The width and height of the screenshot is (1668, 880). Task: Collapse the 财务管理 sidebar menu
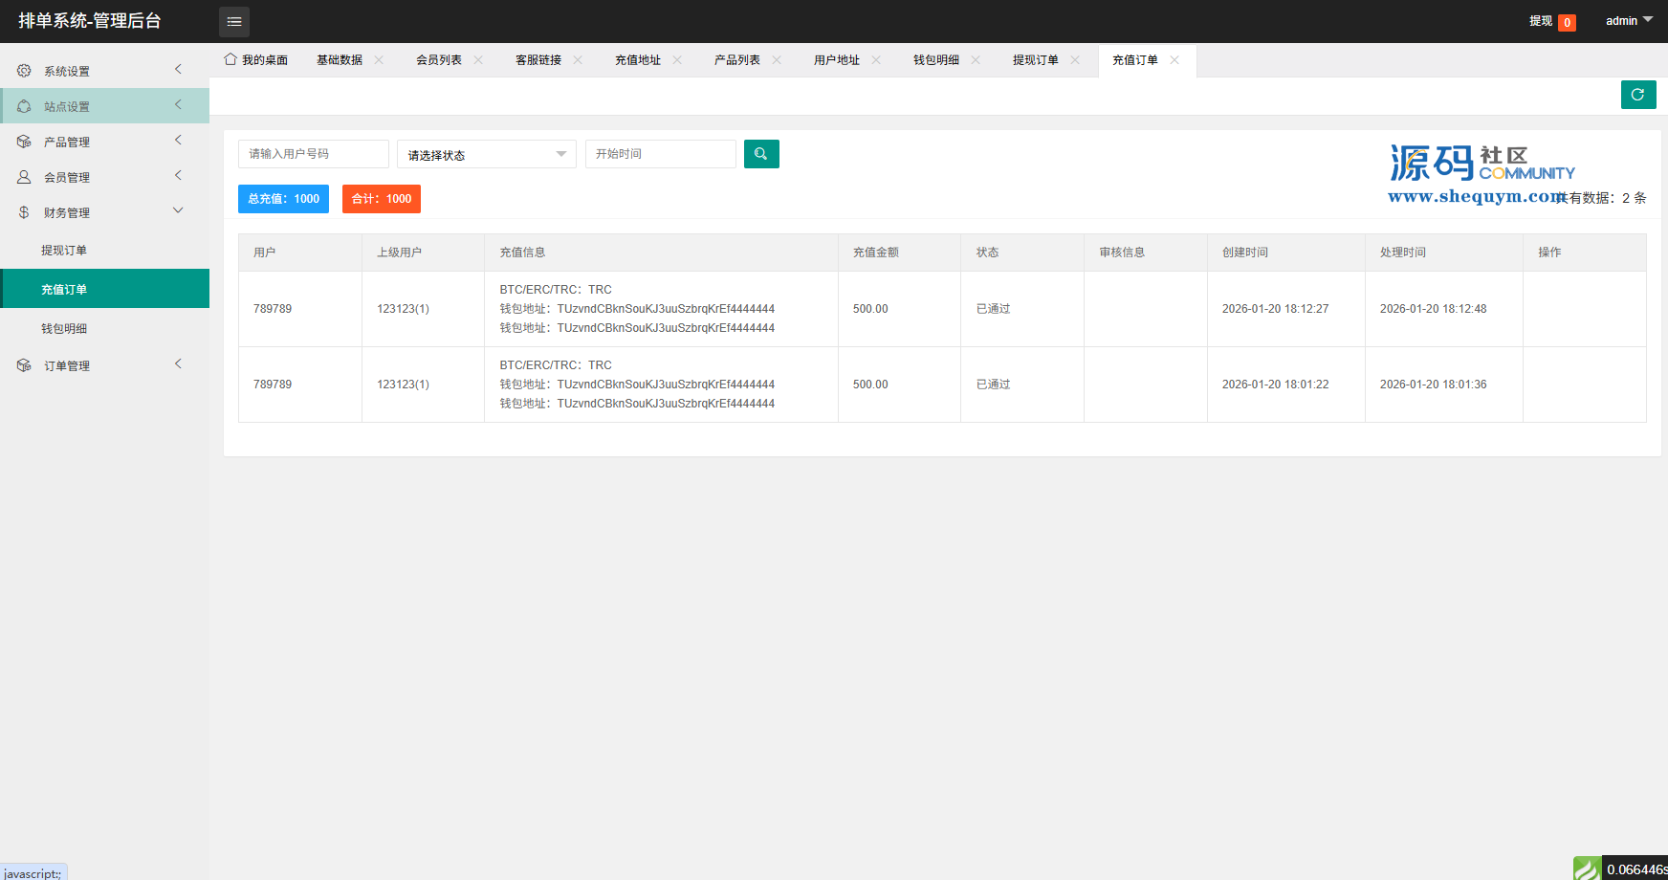[x=104, y=212]
